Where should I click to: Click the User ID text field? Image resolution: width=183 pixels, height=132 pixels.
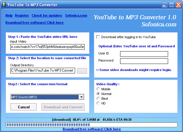pos(144,54)
